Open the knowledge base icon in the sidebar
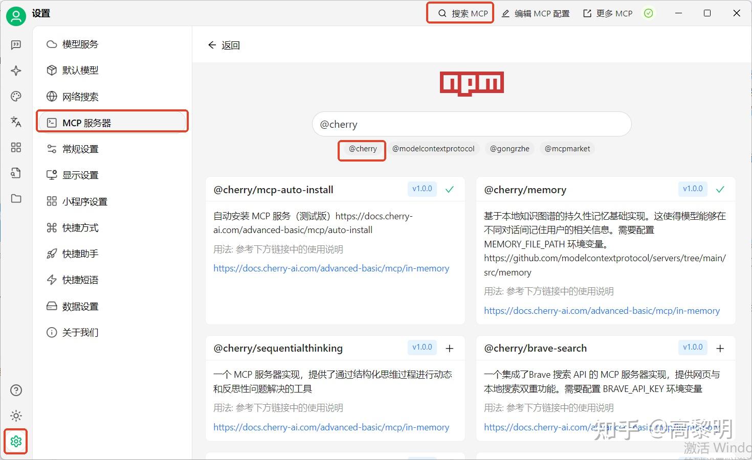This screenshot has height=460, width=752. 16,173
